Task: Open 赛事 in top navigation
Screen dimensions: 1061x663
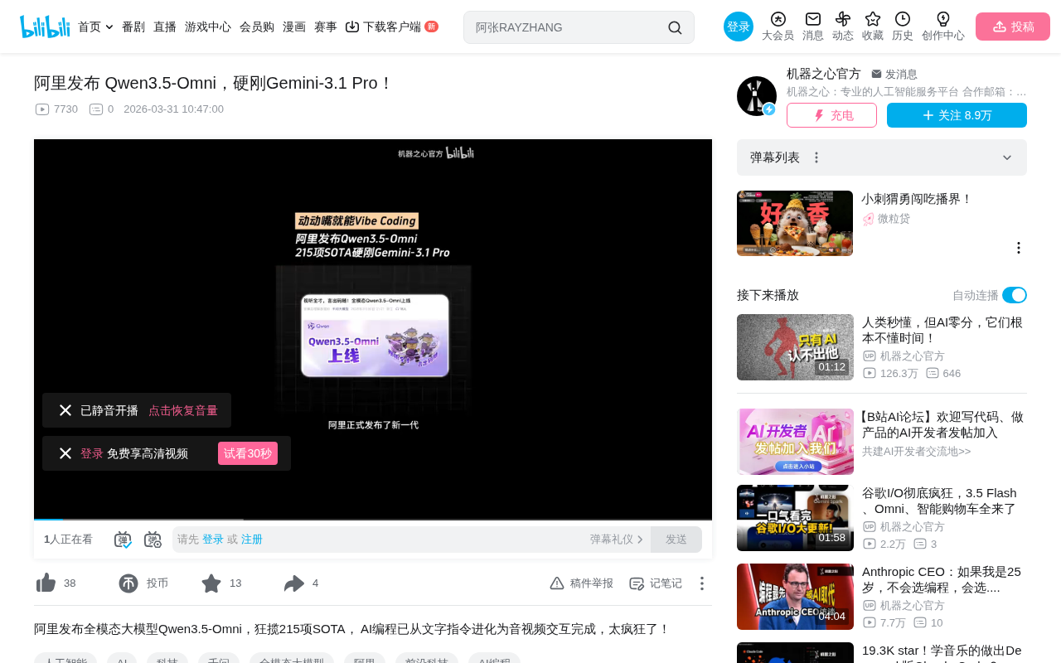Action: 326,27
